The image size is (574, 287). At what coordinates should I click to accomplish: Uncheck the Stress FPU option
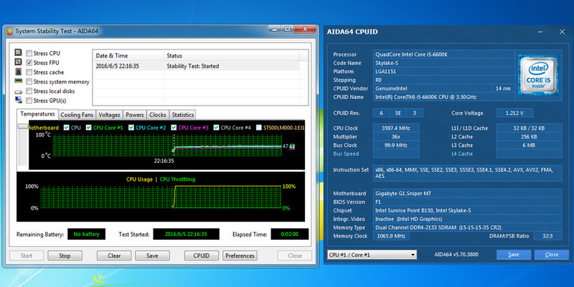point(29,62)
